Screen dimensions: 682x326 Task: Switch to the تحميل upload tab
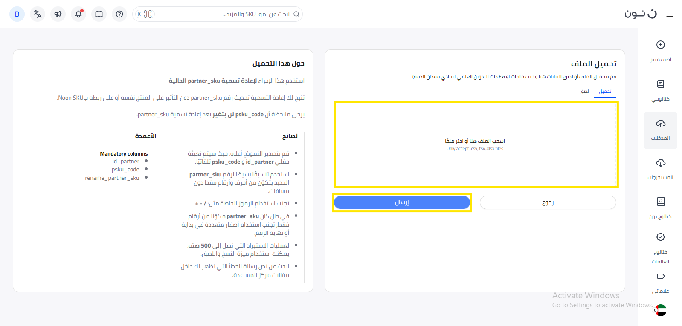(605, 92)
